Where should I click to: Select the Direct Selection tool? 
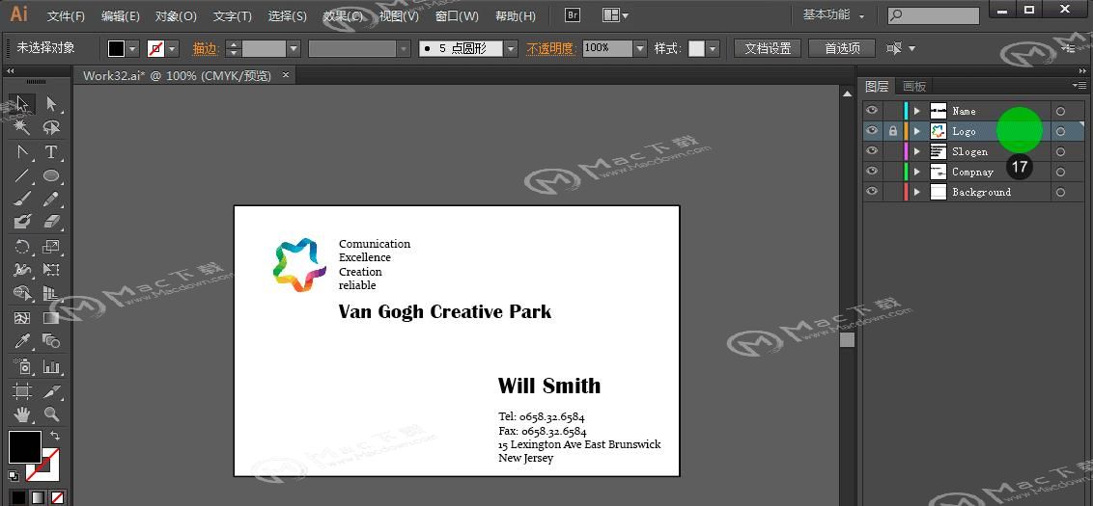(51, 104)
